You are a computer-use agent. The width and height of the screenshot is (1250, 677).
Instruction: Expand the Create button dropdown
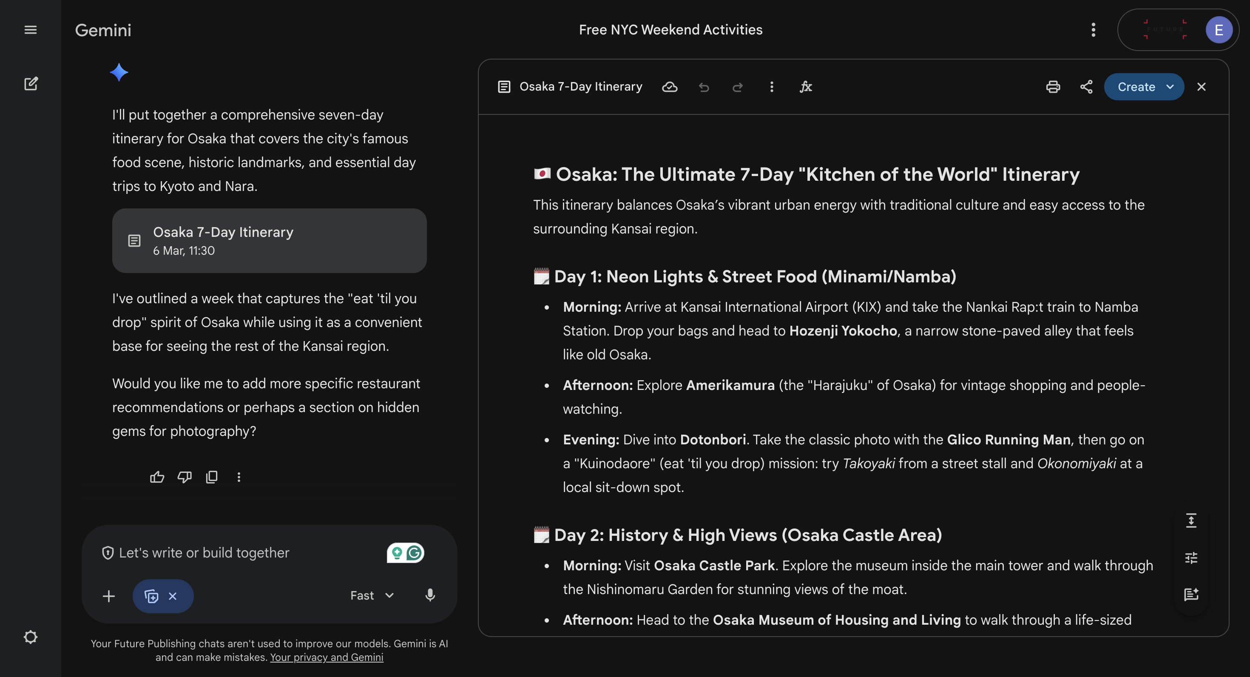click(x=1170, y=87)
